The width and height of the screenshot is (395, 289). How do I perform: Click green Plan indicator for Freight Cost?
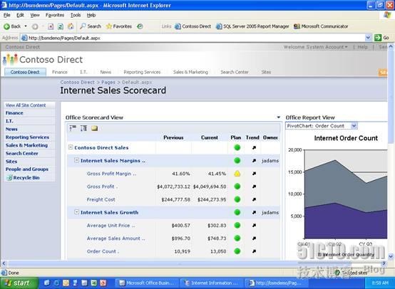tap(237, 199)
